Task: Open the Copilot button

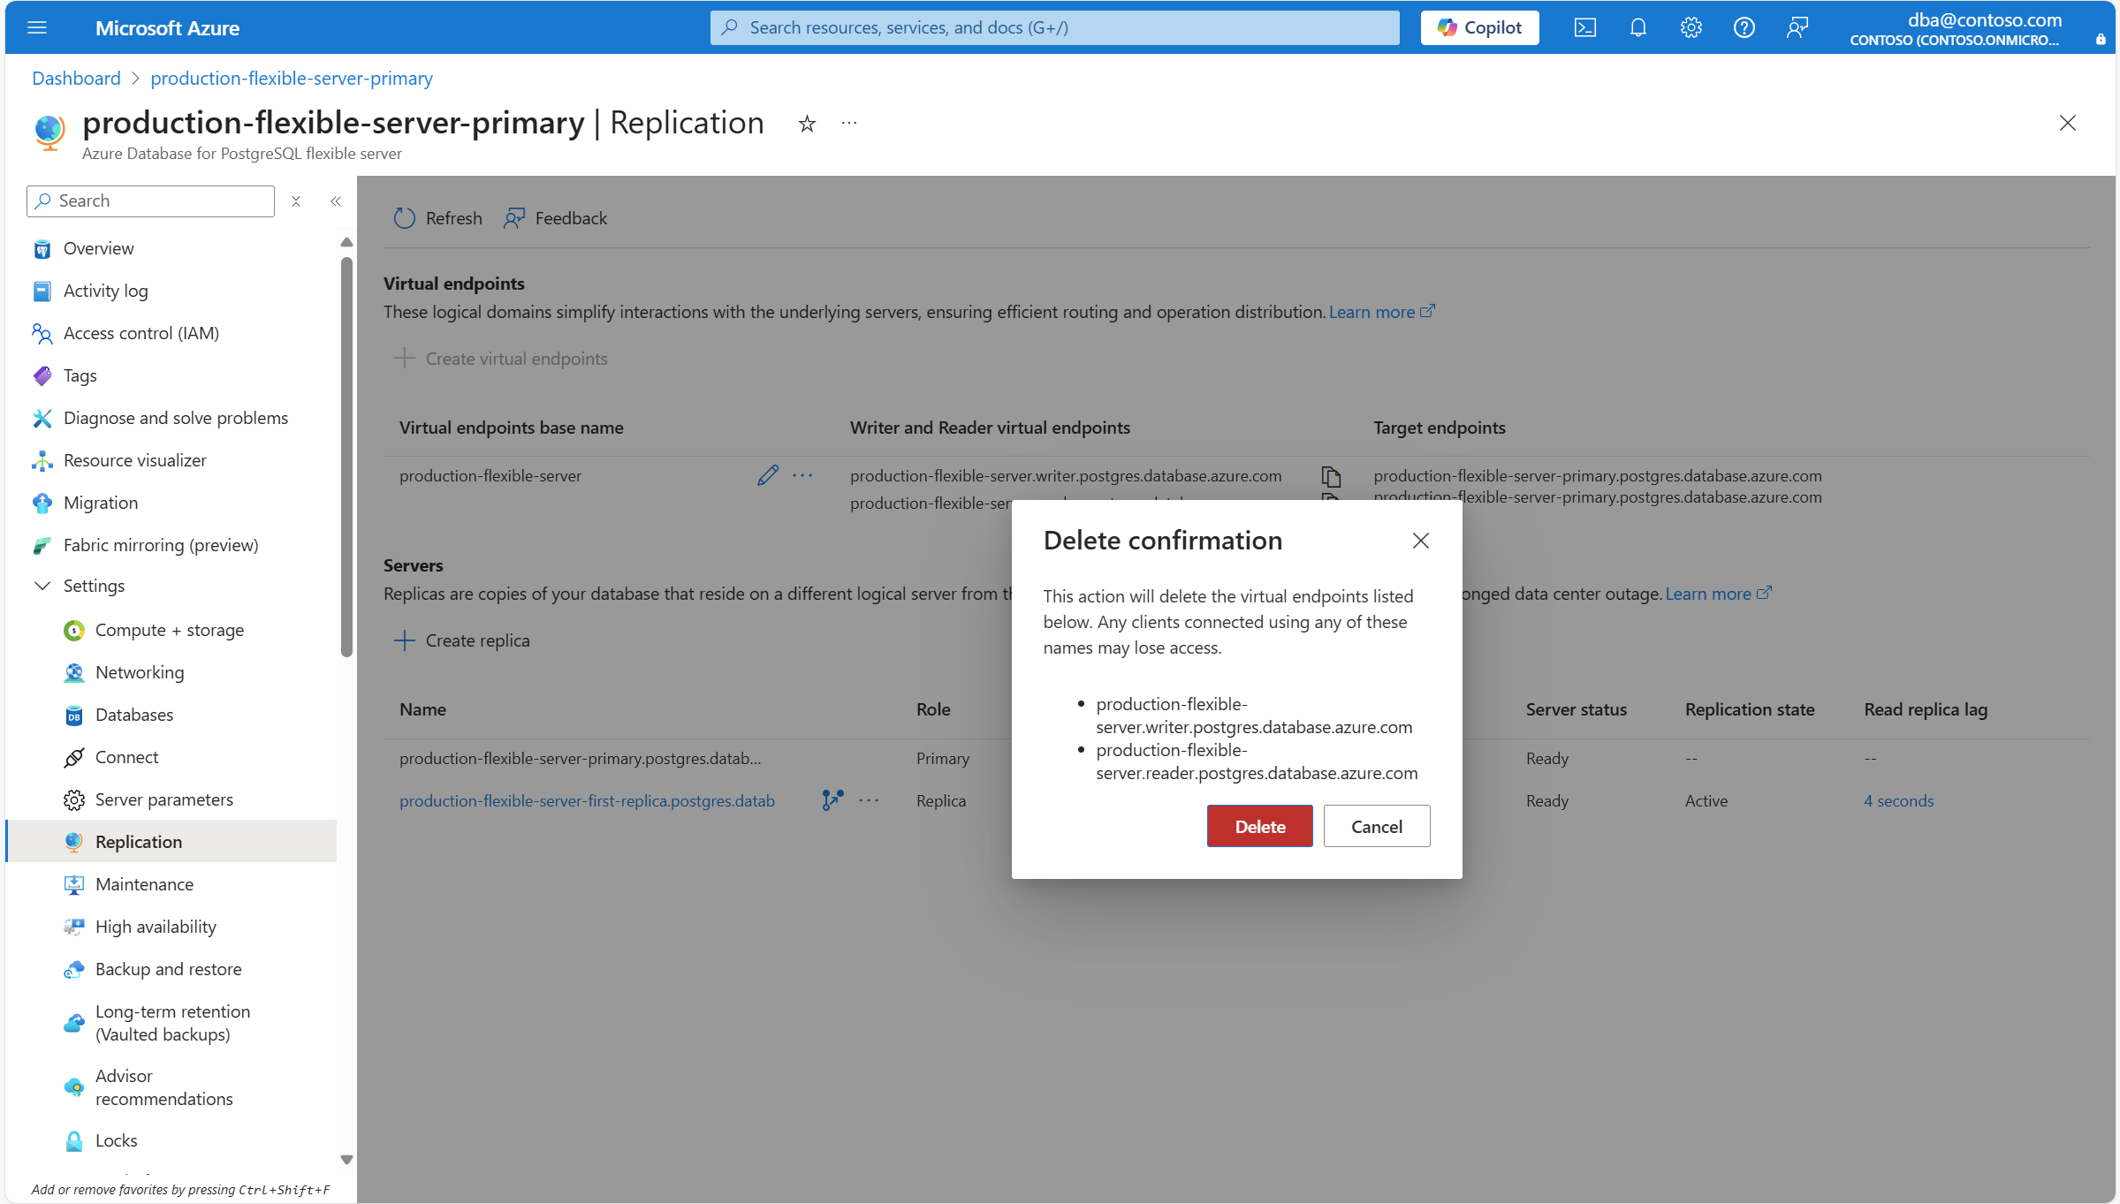Action: click(1479, 27)
